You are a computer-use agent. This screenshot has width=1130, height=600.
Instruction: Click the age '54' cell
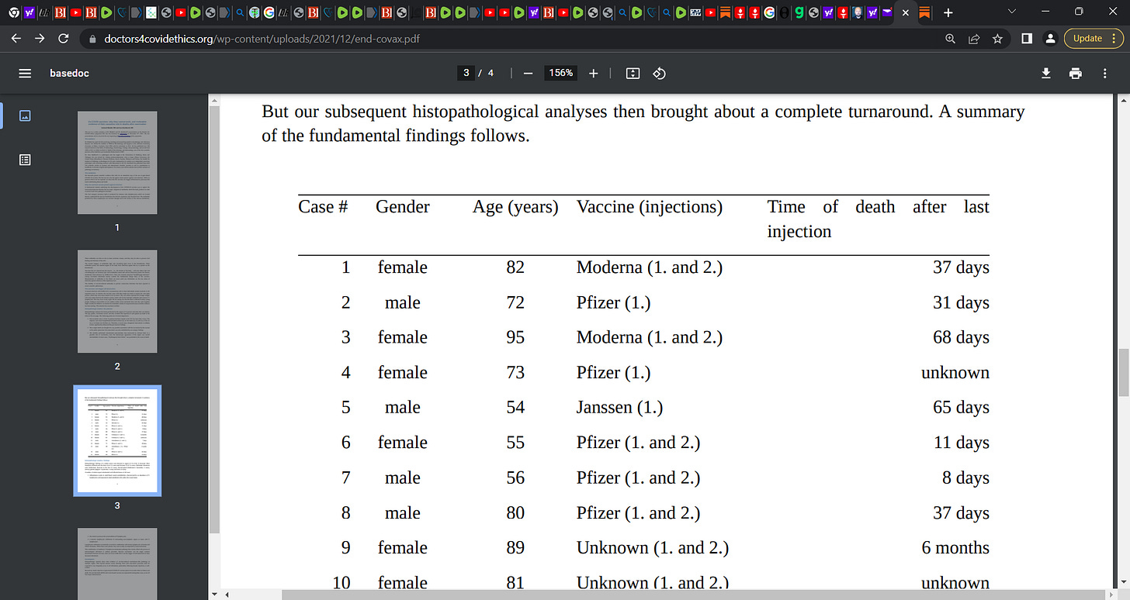[x=515, y=407]
